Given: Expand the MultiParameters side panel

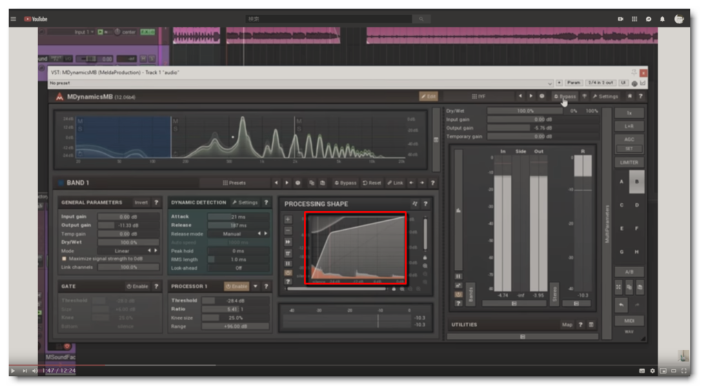Looking at the screenshot, I should point(607,224).
